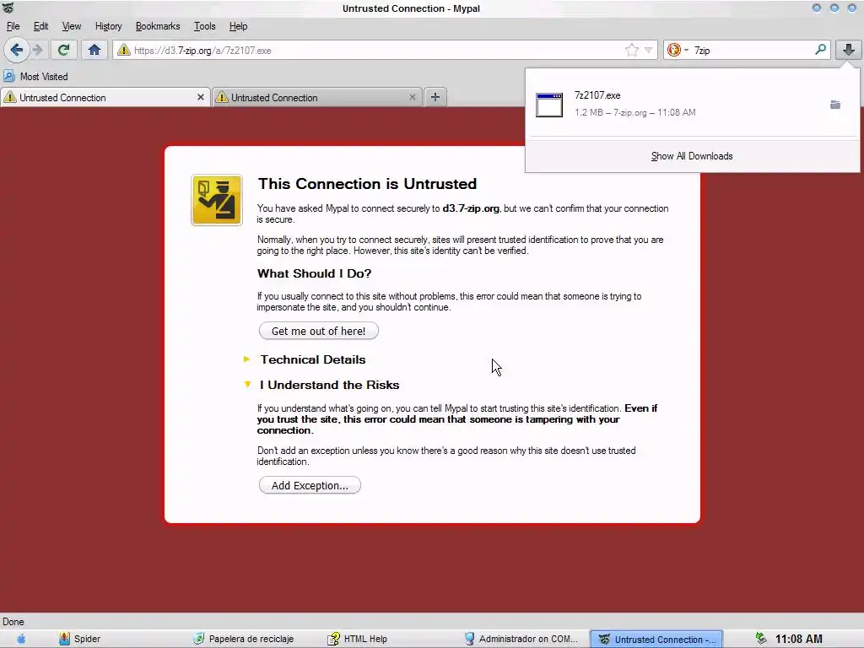Close the second Untrusted Connection tab
Viewport: 864px width, 648px height.
tap(412, 97)
